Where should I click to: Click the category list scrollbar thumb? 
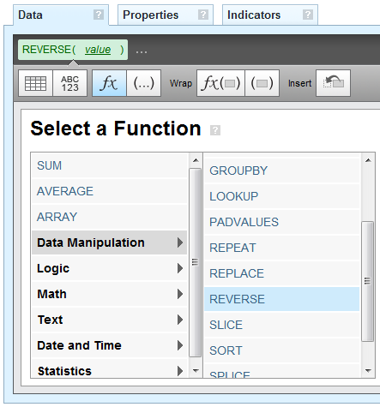tap(196, 262)
